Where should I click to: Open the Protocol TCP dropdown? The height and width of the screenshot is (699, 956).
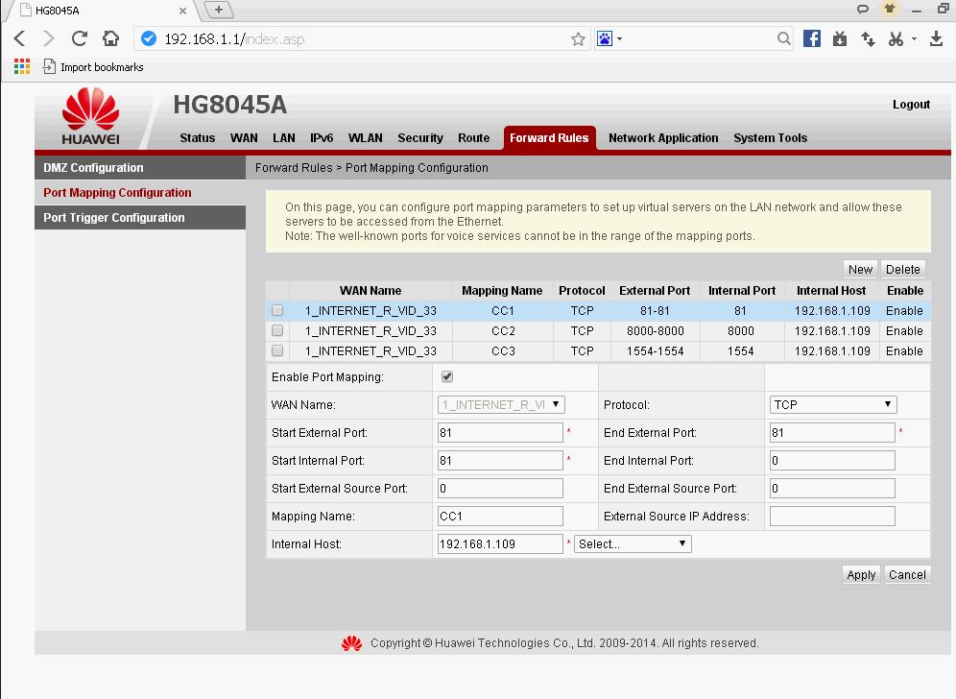833,404
